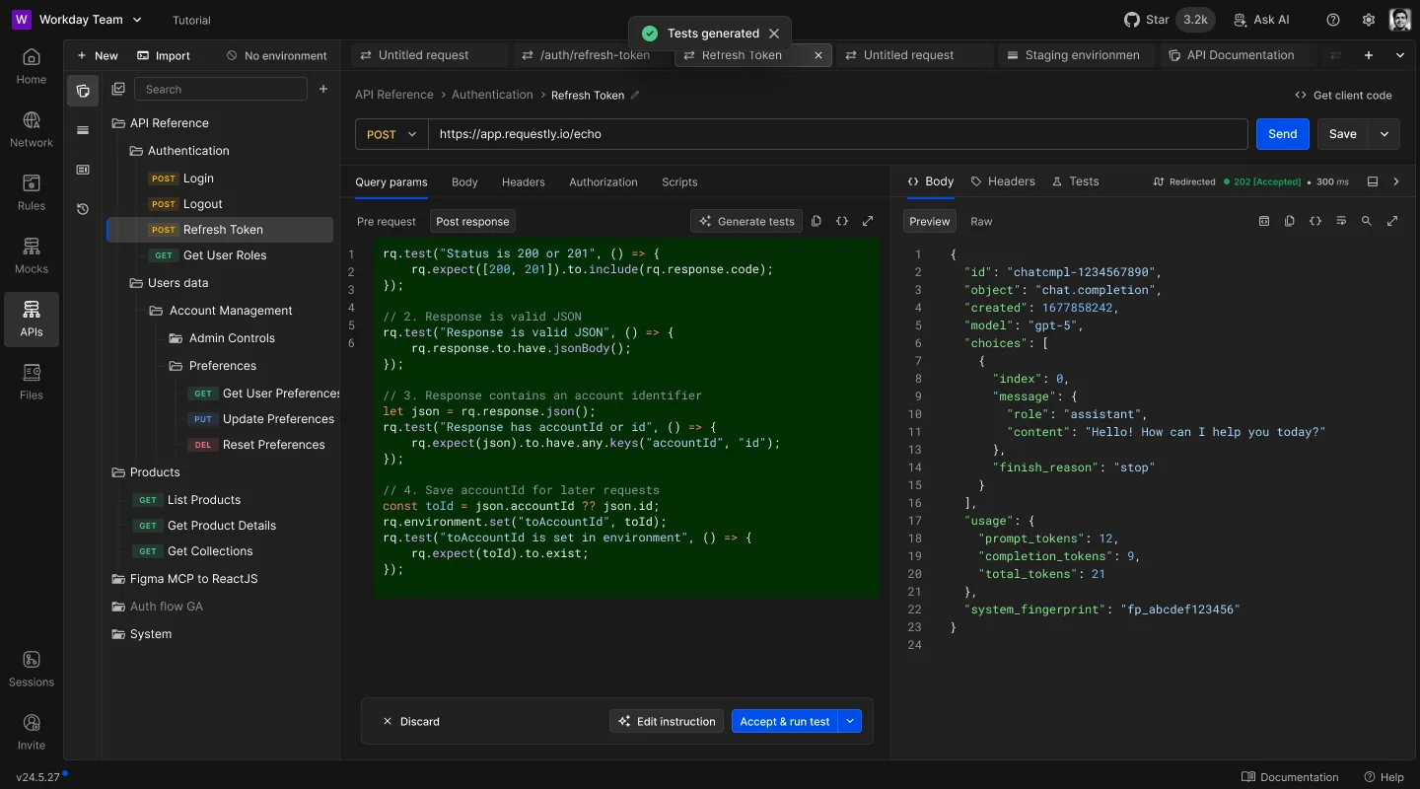Click the history icon in collections sidebar
This screenshot has height=789, width=1420.
click(83, 209)
